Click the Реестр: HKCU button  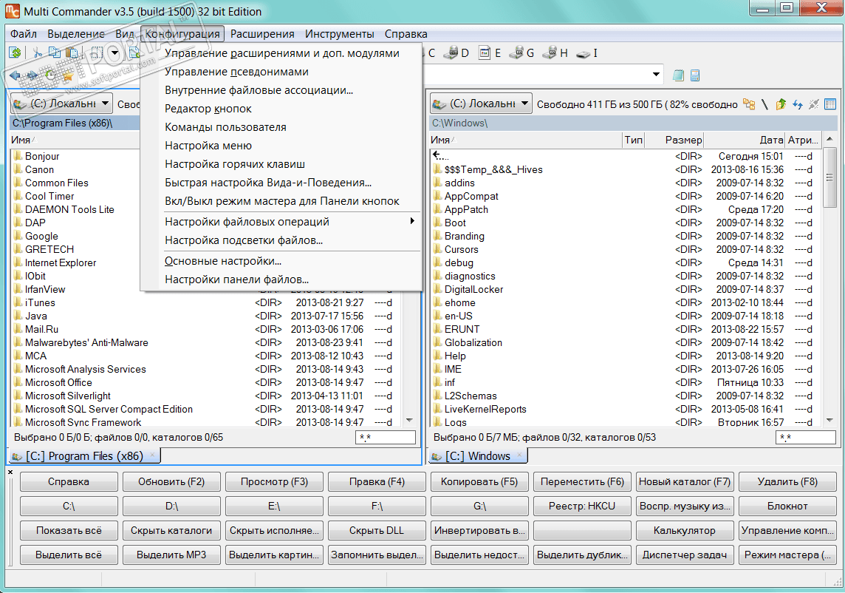[582, 506]
